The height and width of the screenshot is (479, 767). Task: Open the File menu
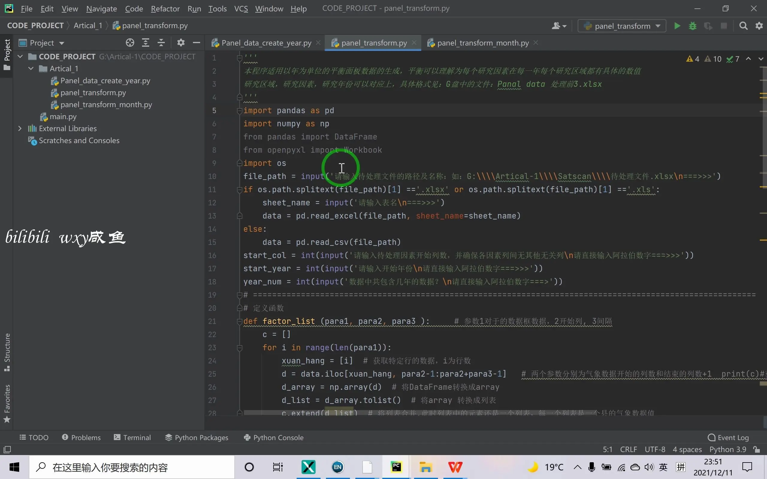[27, 9]
